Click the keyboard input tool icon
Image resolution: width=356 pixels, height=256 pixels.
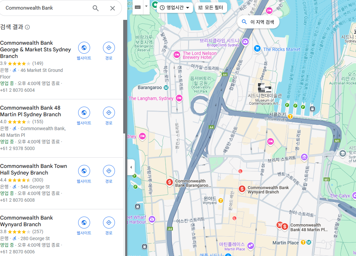(137, 7)
